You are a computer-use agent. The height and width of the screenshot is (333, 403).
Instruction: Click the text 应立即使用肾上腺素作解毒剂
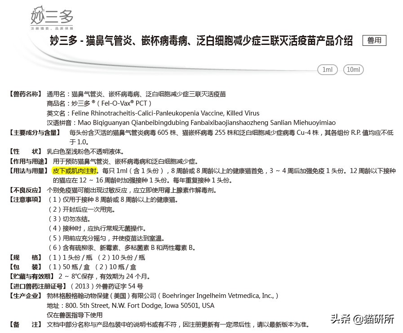coord(175,190)
